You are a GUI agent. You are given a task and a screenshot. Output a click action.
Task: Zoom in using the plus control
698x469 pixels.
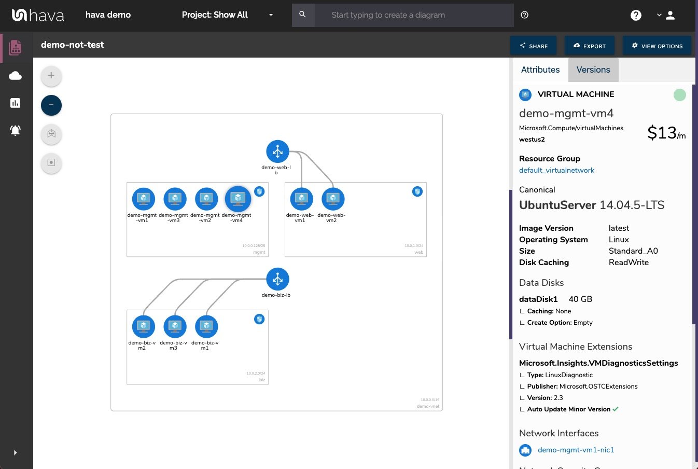pyautogui.click(x=51, y=76)
